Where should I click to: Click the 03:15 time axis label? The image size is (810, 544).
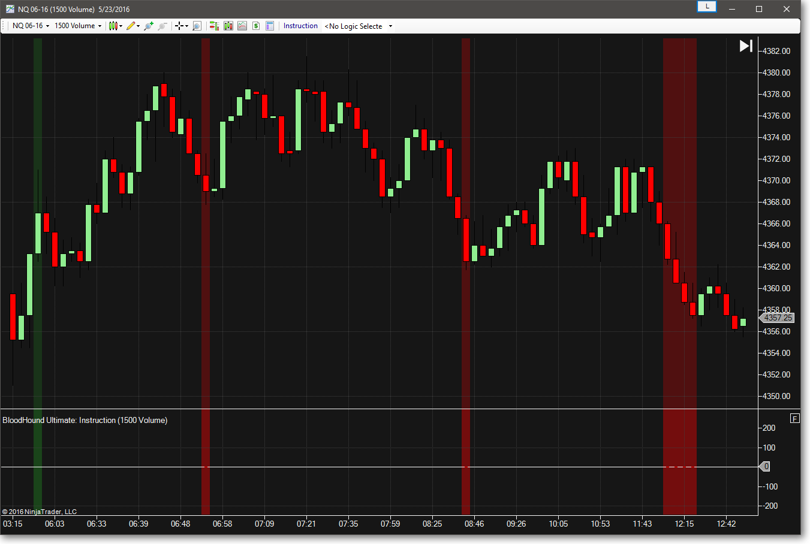[x=13, y=524]
